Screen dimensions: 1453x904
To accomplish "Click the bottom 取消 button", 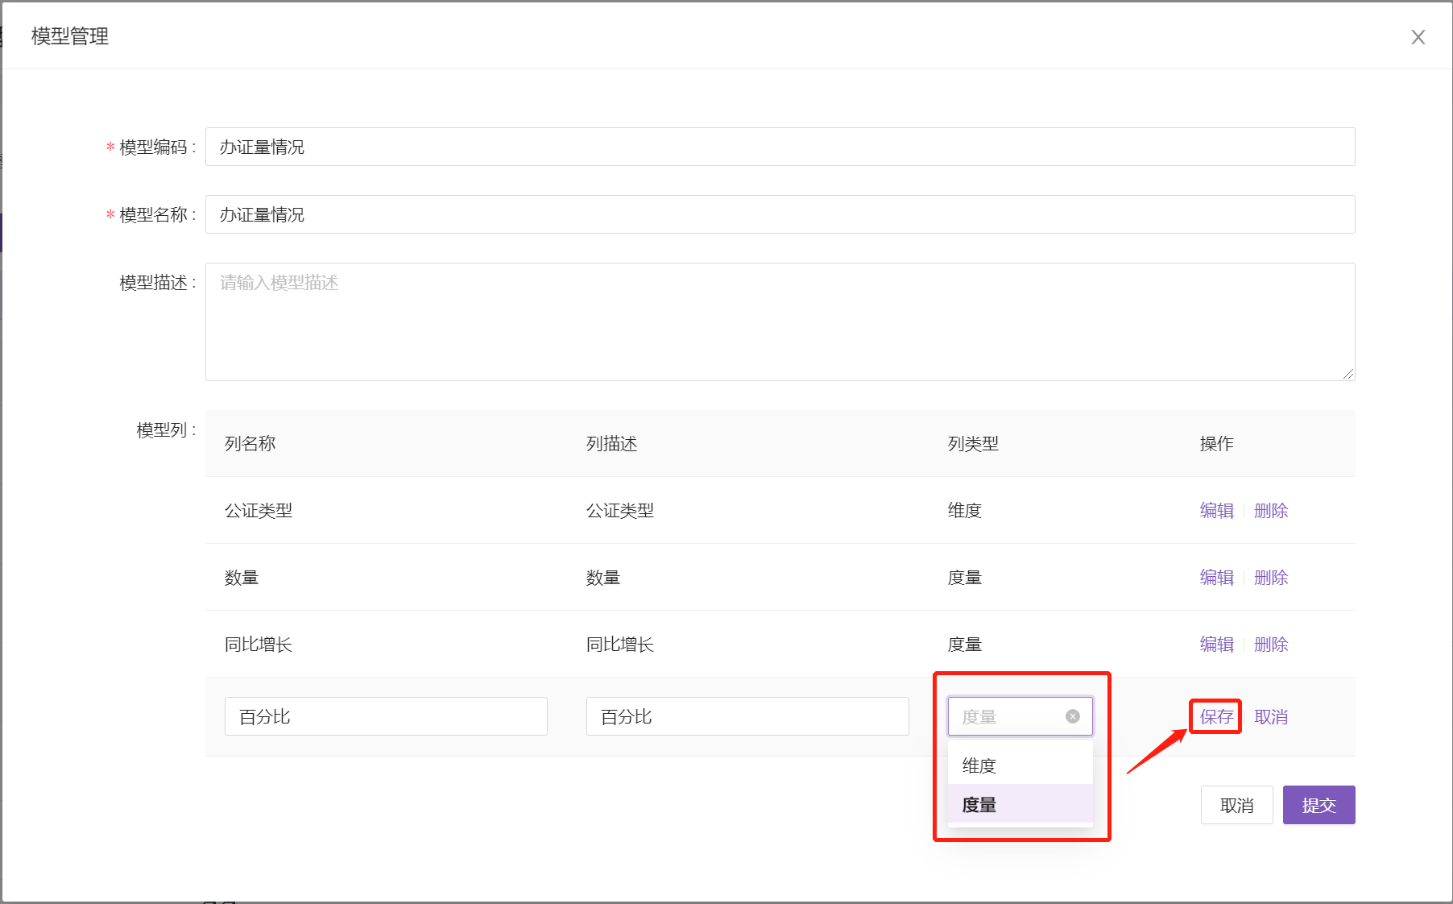I will click(x=1236, y=805).
